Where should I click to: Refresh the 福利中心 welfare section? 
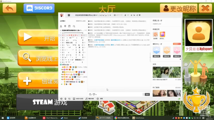[161, 44]
